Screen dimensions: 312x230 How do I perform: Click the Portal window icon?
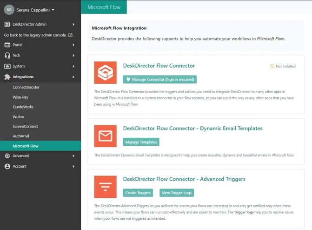point(7,45)
